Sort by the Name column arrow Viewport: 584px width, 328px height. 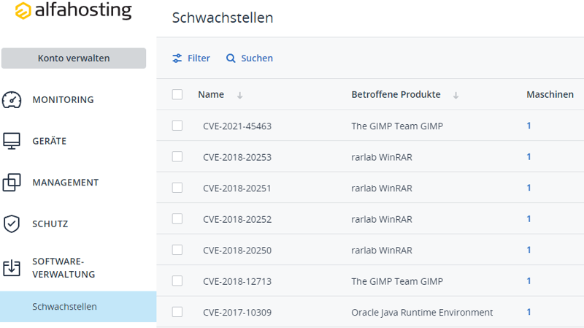click(x=240, y=96)
